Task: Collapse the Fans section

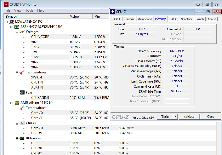Action: (x=17, y=93)
